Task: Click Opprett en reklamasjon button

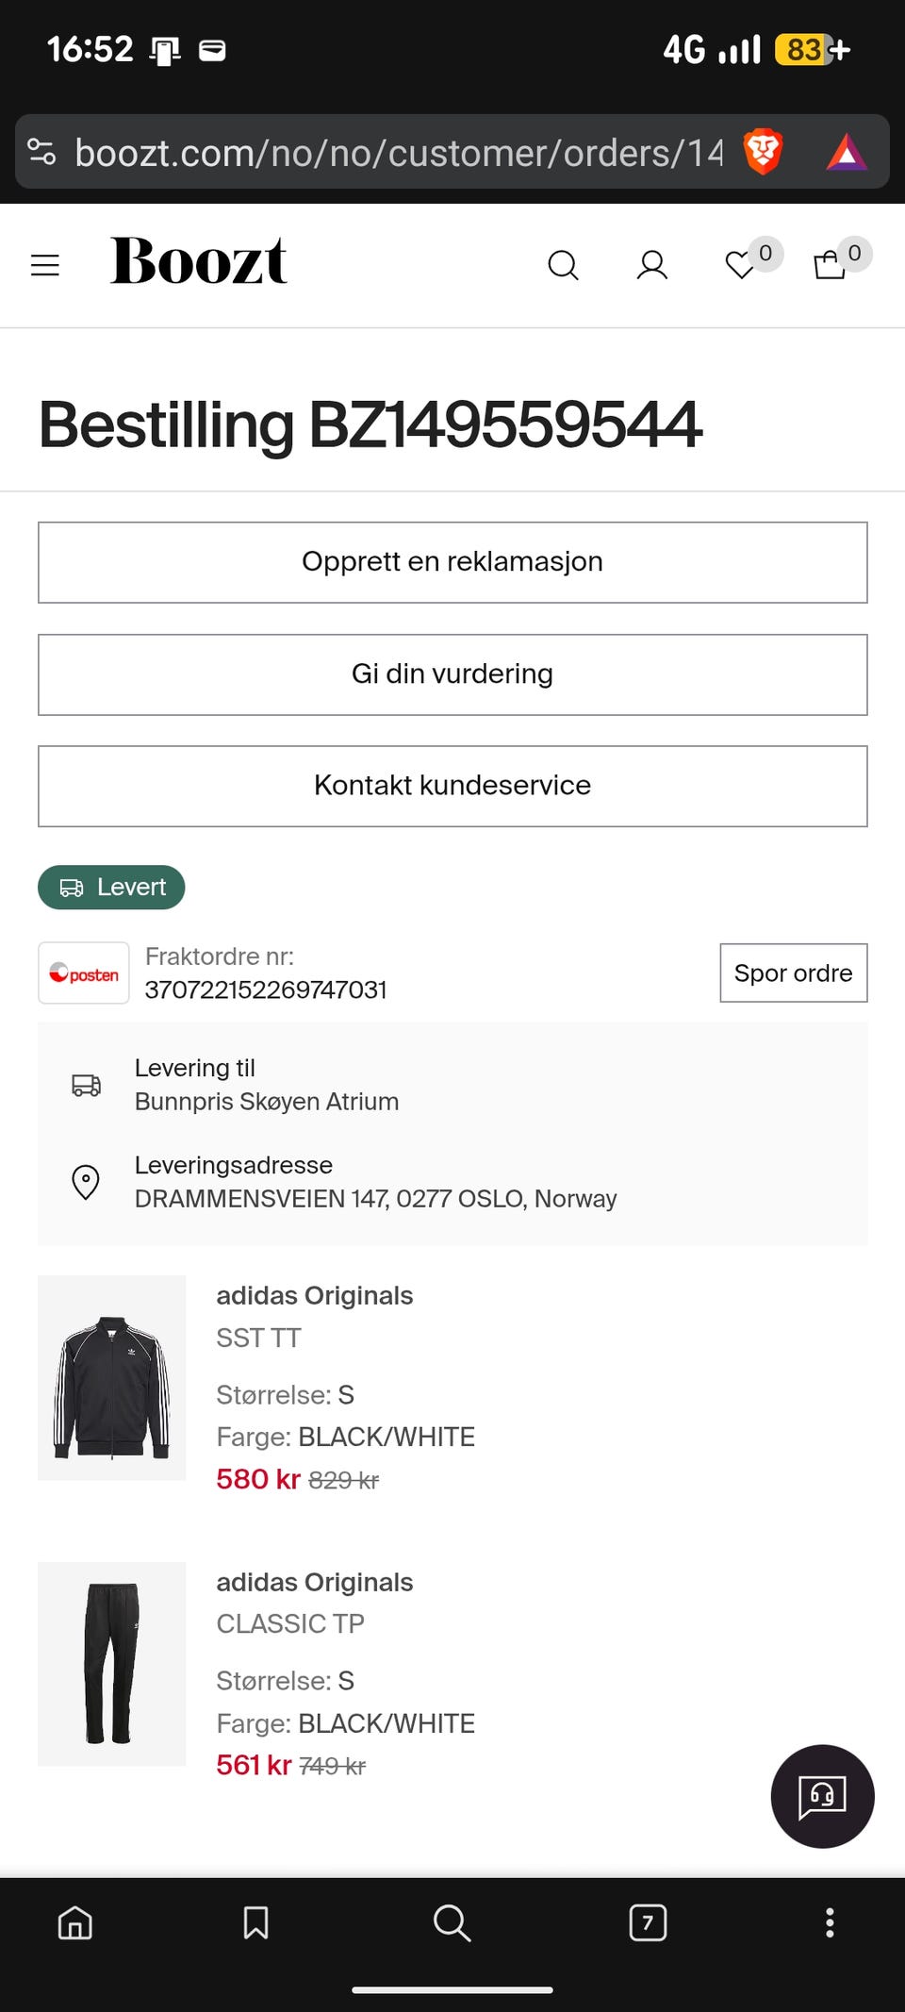Action: pos(452,562)
